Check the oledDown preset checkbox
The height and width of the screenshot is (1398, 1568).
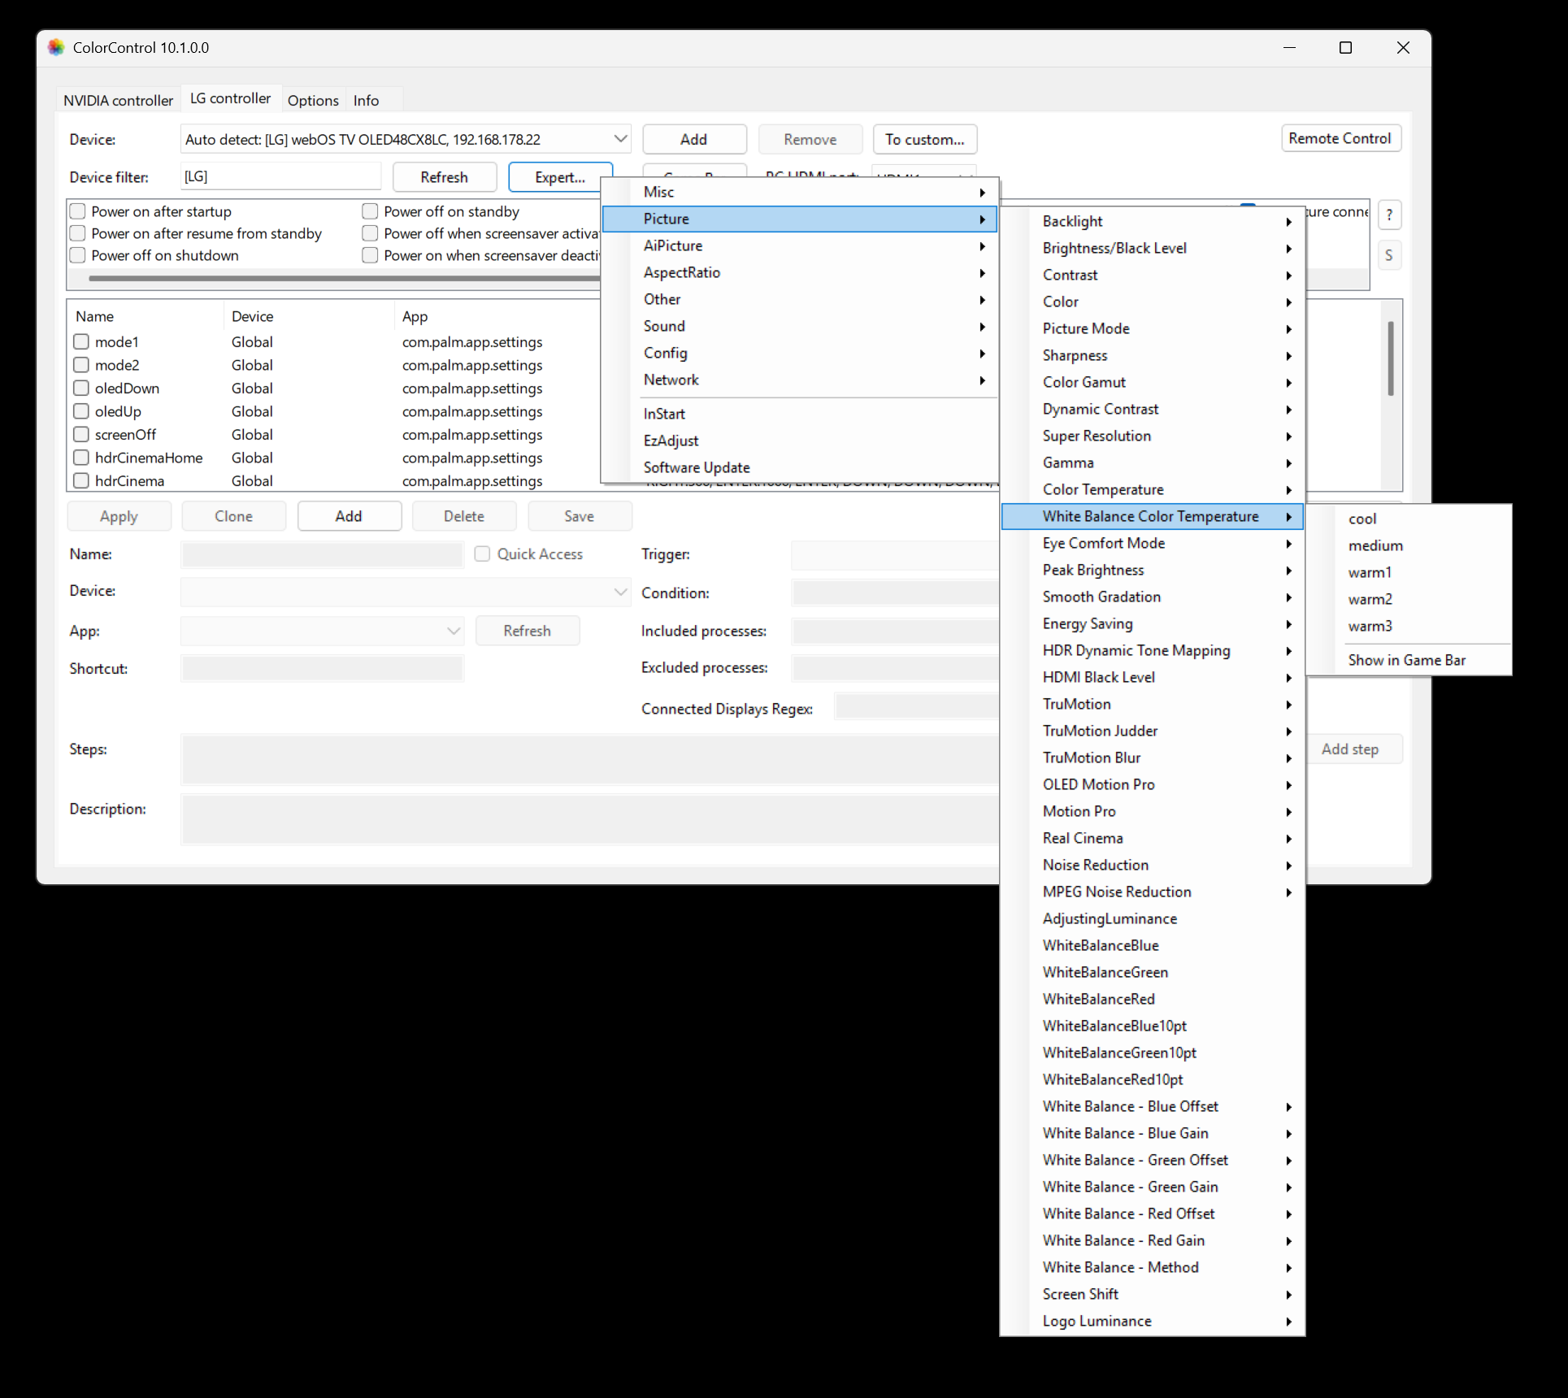(x=81, y=389)
